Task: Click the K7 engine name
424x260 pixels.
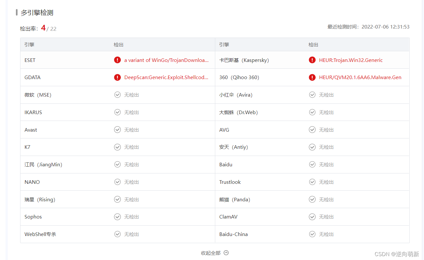Action: pos(28,147)
